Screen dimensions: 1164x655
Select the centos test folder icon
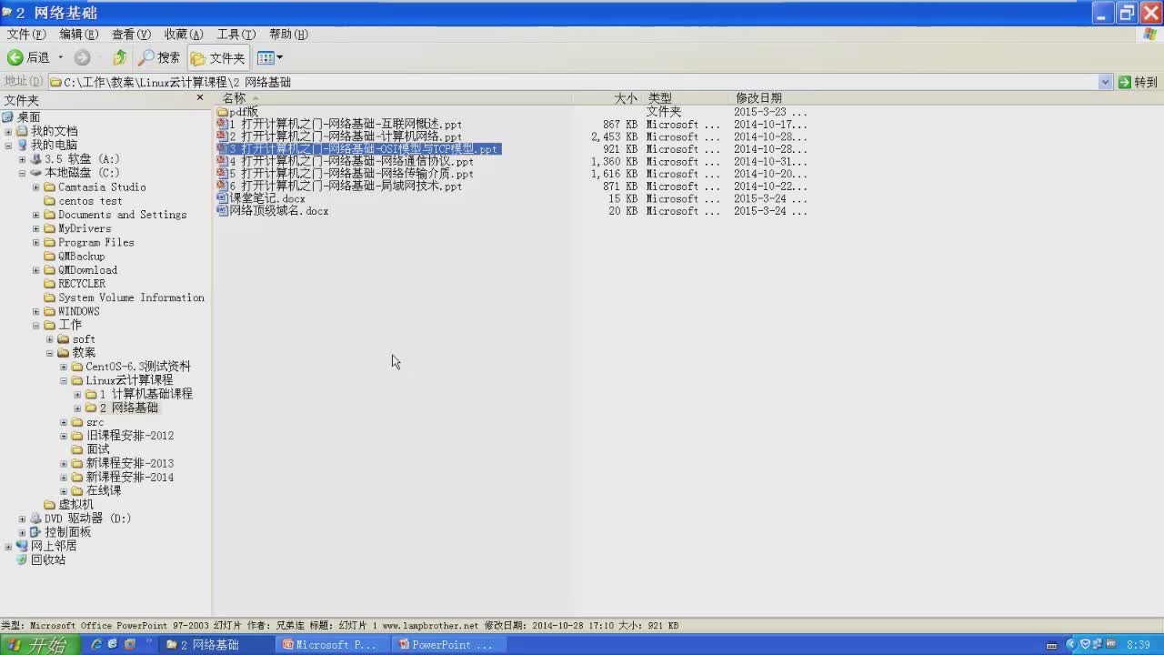click(x=50, y=201)
